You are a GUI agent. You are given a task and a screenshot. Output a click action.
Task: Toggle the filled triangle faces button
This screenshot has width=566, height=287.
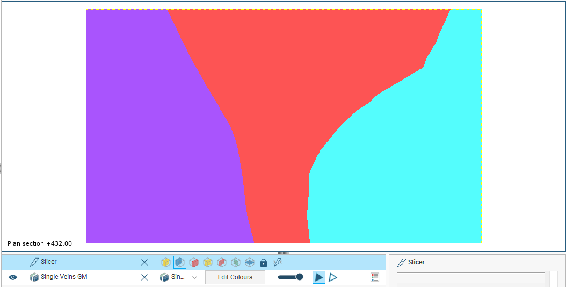point(319,277)
